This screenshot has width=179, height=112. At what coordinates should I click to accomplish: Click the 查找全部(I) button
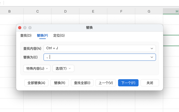(82, 83)
